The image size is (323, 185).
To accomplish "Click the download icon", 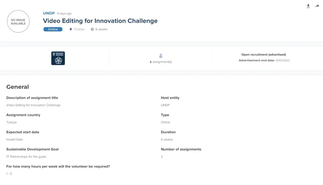I will (308, 6).
